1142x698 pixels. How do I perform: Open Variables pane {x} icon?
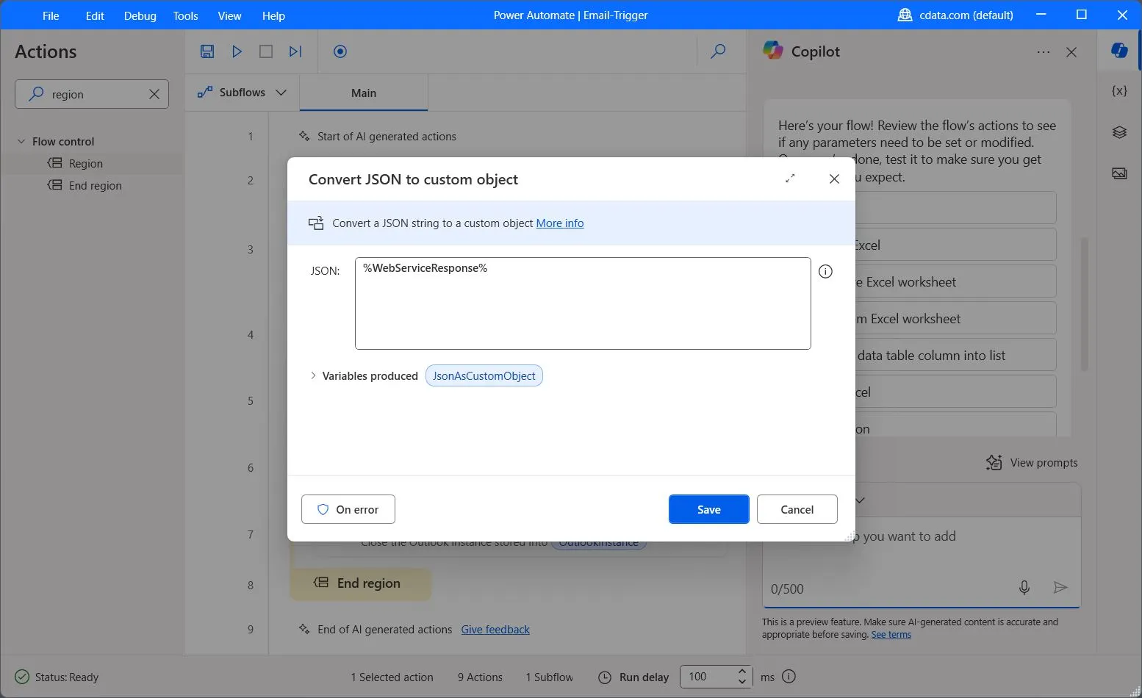[x=1119, y=91]
